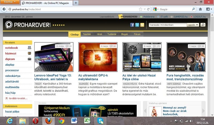This screenshot has height=125, width=214.
Task: Open the Hírek tab
Action: [100, 34]
